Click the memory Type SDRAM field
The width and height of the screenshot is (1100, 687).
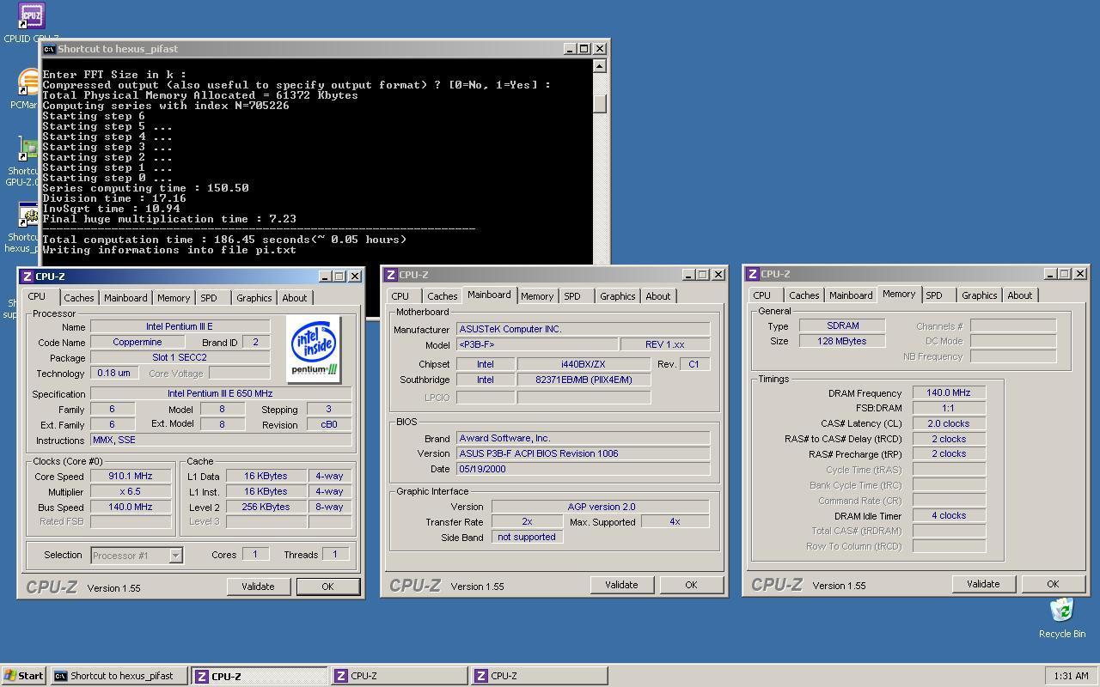(842, 325)
